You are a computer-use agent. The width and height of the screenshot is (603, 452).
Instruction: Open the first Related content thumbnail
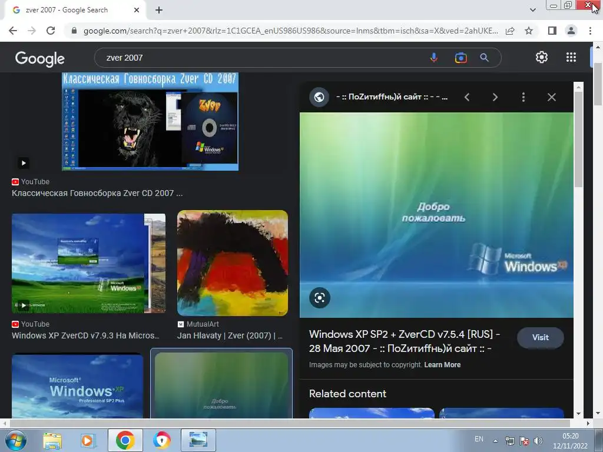click(x=372, y=413)
